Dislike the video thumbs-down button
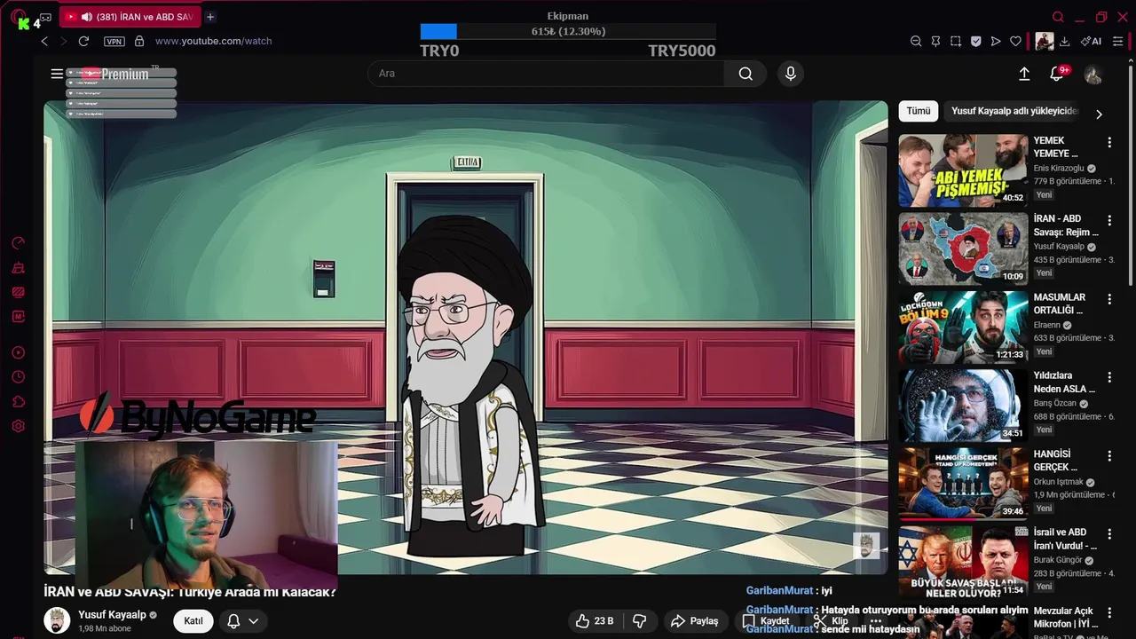The image size is (1136, 639). click(639, 621)
